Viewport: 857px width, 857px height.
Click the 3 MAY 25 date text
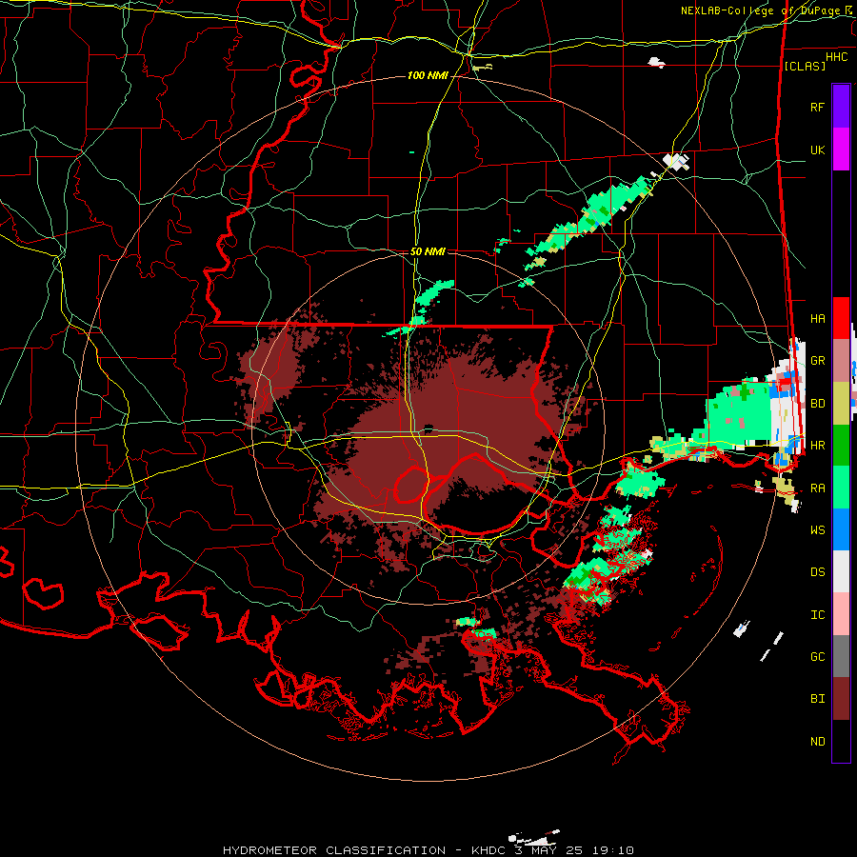[548, 850]
